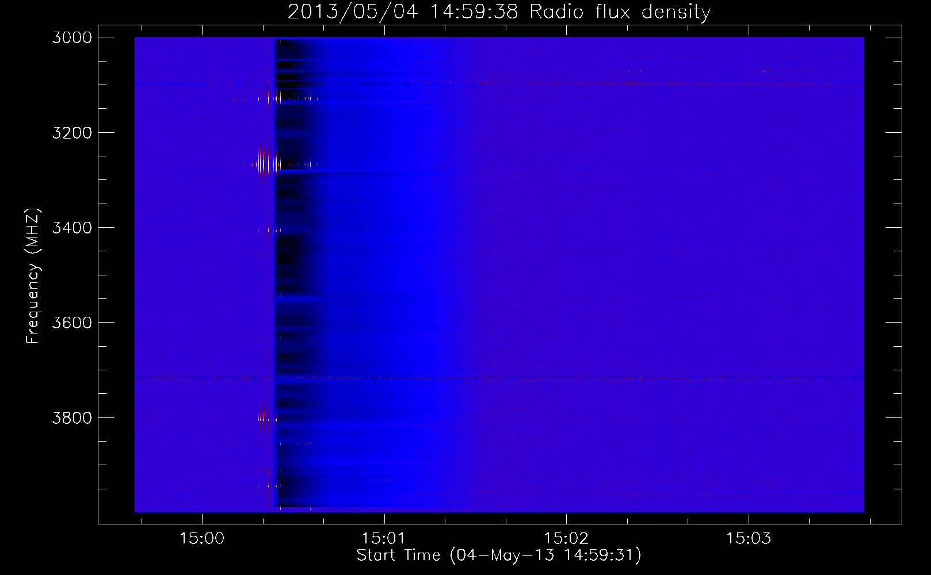Click the 3200 frequency tick label

pyautogui.click(x=72, y=133)
